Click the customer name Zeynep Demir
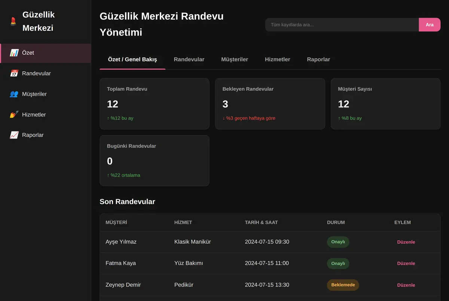The image size is (449, 301). pos(123,285)
